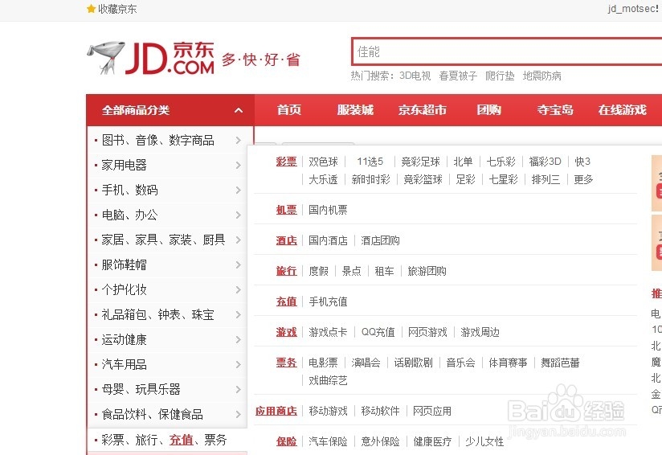Select 手机、数码 in the category list

(x=129, y=190)
